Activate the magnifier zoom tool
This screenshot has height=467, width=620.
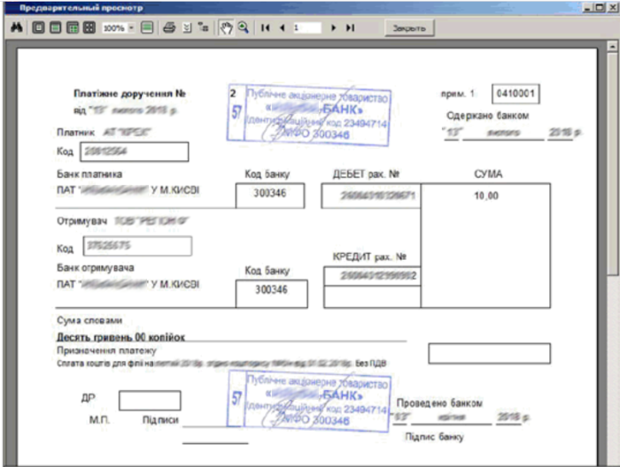(x=244, y=27)
